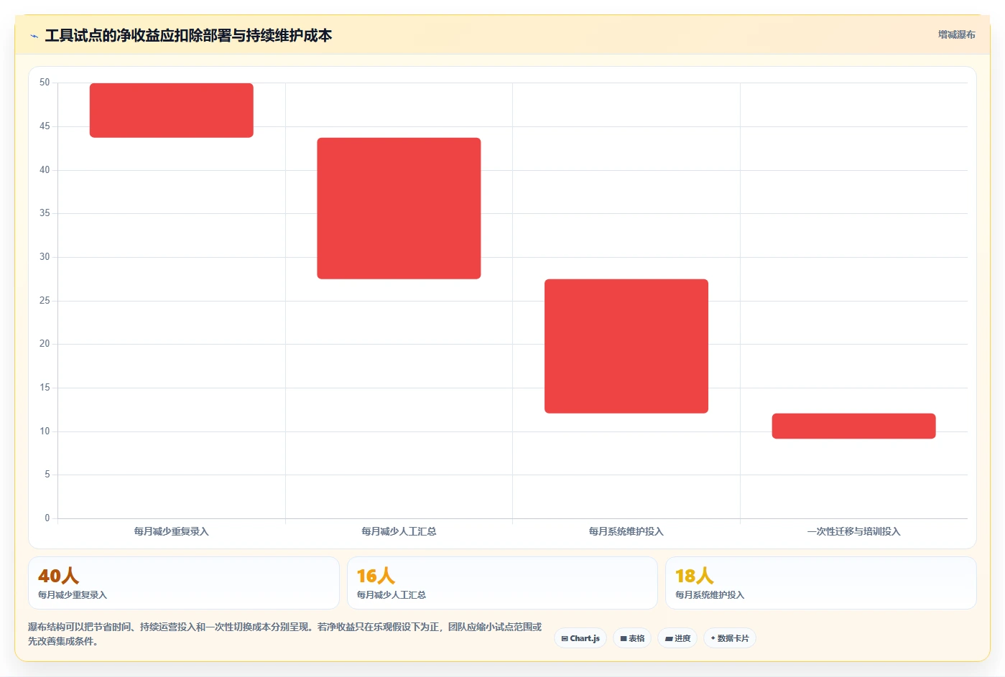Click the 16人 stat card
The width and height of the screenshot is (1005, 677).
click(x=502, y=583)
